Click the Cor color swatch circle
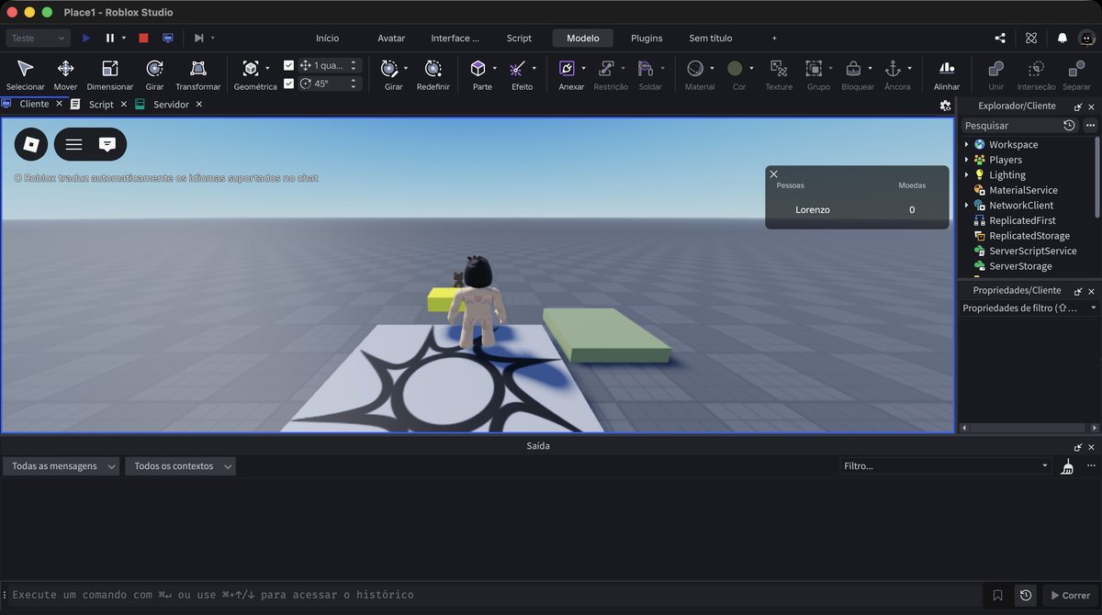 735,68
